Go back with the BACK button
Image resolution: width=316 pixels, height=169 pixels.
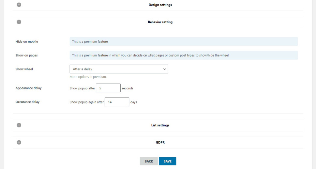149,161
